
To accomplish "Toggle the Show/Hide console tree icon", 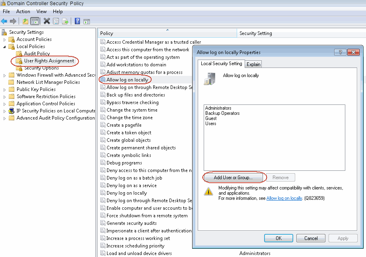I will point(35,21).
